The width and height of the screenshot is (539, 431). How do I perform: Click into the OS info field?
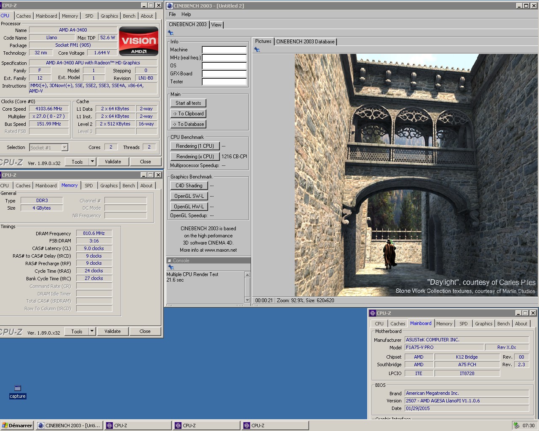(x=224, y=66)
